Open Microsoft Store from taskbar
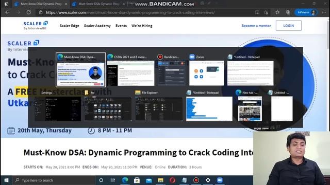This screenshot has width=330, height=185. [x=137, y=180]
